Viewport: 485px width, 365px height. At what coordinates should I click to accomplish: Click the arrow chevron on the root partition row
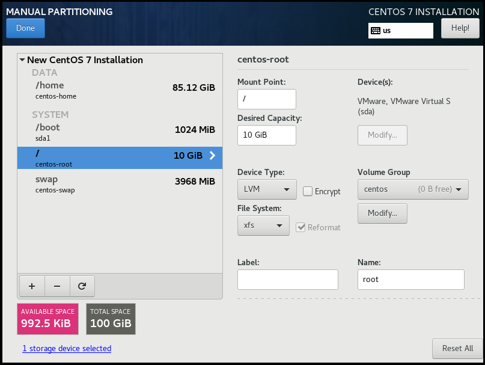(x=212, y=155)
